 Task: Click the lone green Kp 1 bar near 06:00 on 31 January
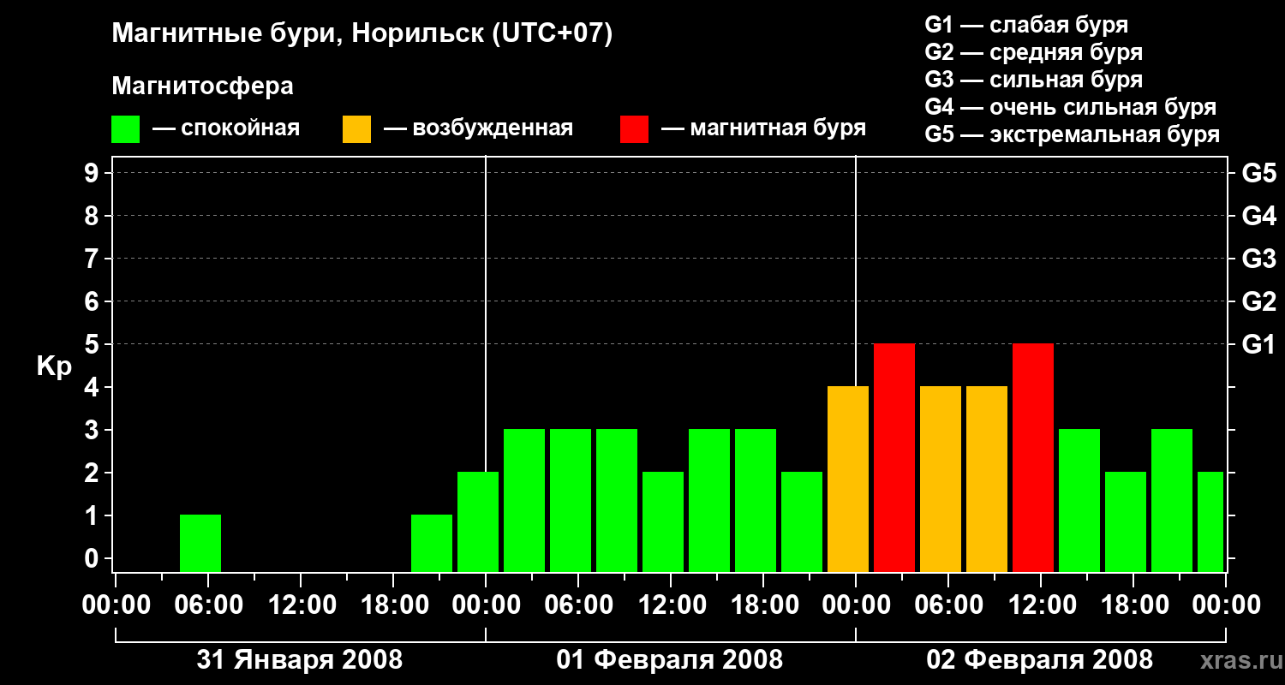tap(200, 543)
